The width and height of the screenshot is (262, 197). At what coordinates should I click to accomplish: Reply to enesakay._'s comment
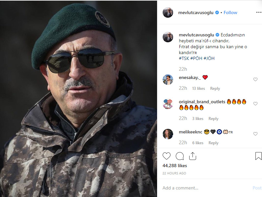pos(215,89)
